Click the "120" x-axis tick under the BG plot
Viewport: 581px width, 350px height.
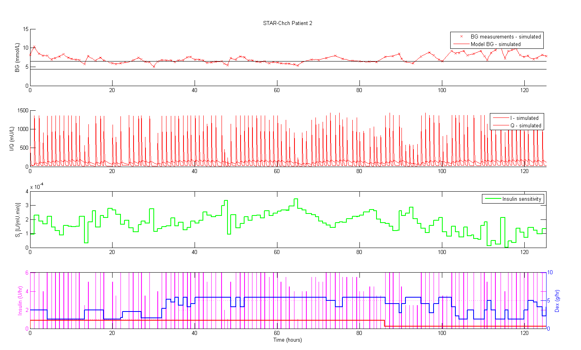524,90
